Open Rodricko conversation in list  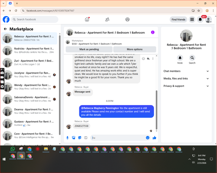point(30,51)
